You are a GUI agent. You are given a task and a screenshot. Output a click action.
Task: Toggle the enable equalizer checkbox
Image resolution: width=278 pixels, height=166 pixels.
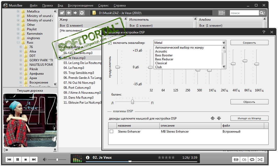(x=110, y=43)
